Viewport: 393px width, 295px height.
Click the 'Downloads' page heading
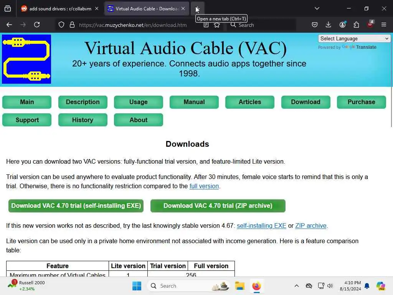(x=187, y=144)
